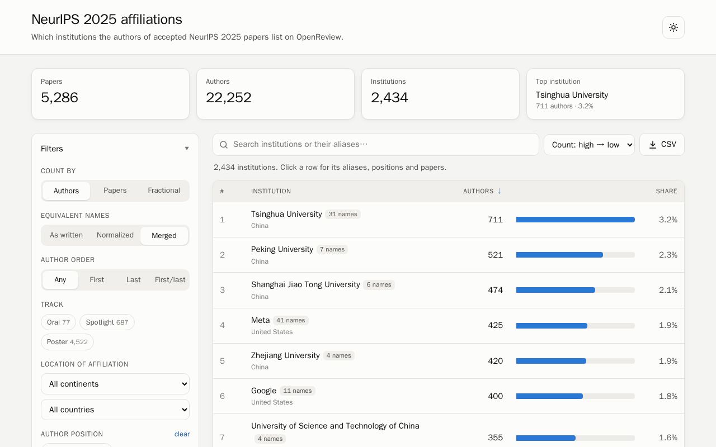Click the Papers 5,286 summary card
Image resolution: width=716 pixels, height=447 pixels.
tap(110, 94)
